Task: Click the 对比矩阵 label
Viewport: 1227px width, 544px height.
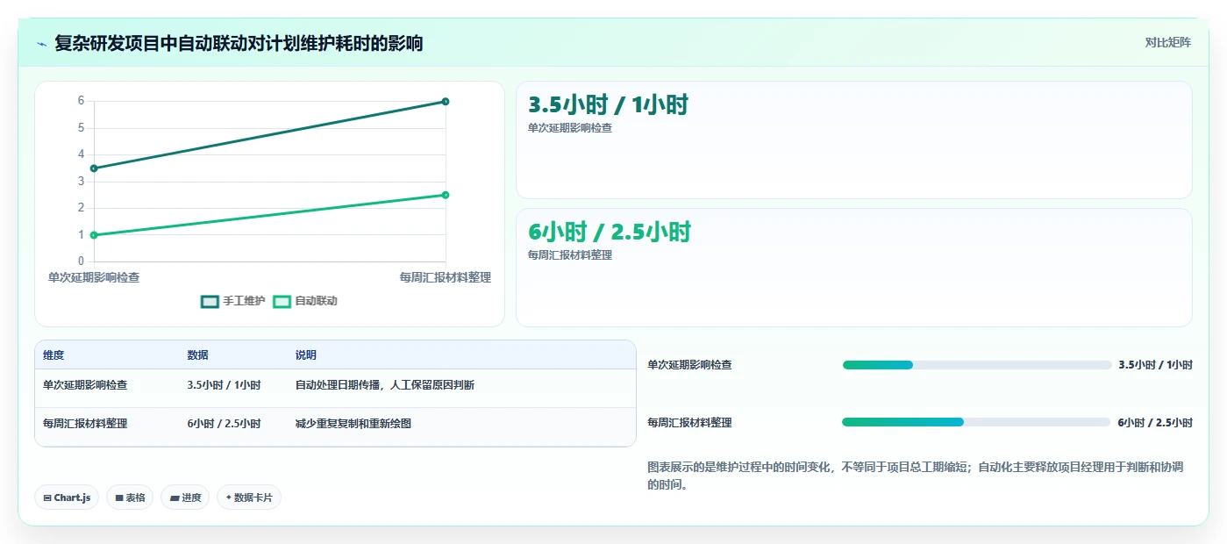Action: (1167, 42)
